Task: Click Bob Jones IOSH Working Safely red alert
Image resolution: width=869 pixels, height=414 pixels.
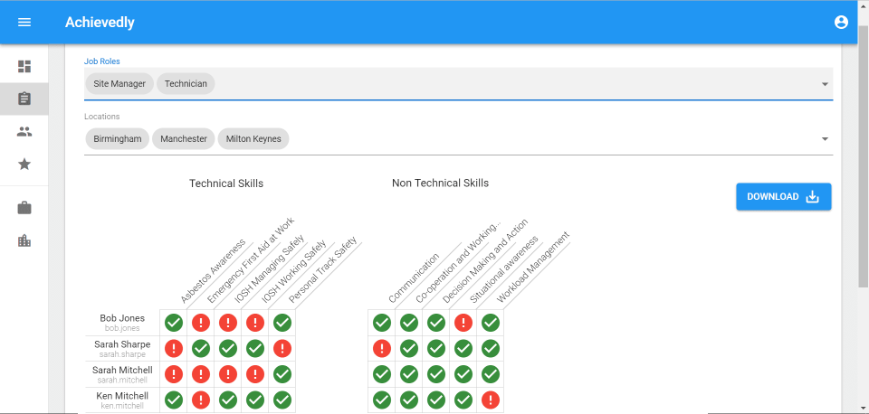Action: (255, 323)
